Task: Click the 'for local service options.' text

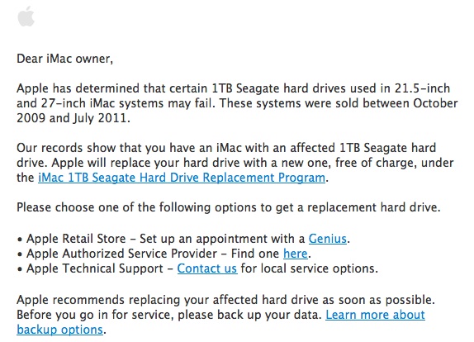Action: pyautogui.click(x=309, y=268)
